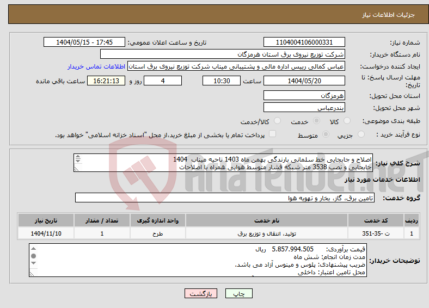The width and height of the screenshot is (429, 308).
Task: Click the کد خدمت column header
Action: click(x=376, y=220)
